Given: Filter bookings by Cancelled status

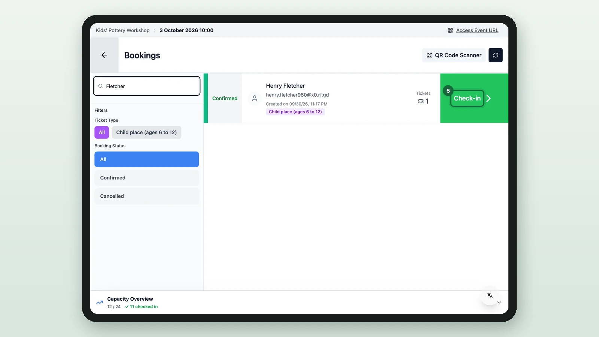Looking at the screenshot, I should [x=147, y=196].
